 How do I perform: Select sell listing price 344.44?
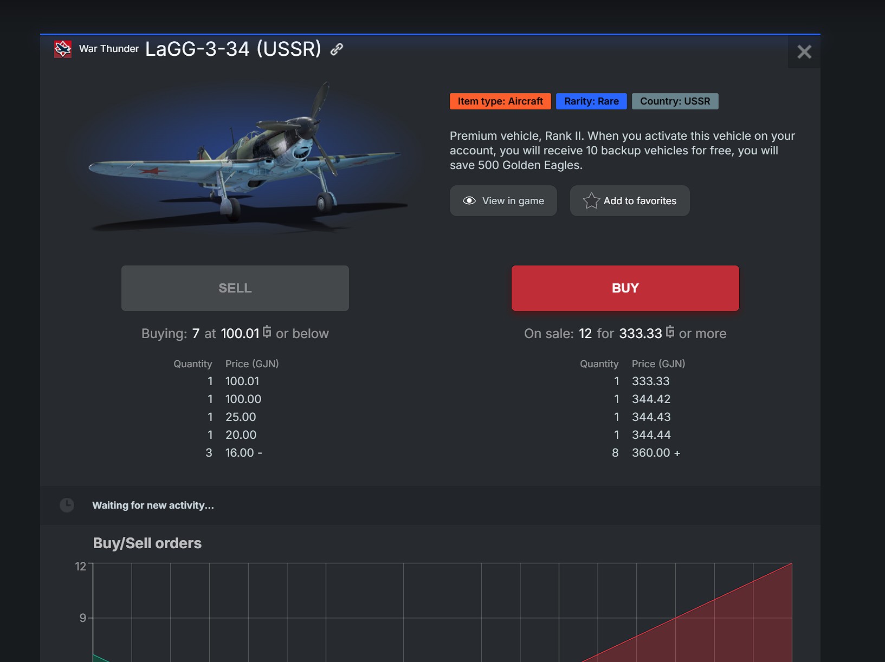click(651, 435)
